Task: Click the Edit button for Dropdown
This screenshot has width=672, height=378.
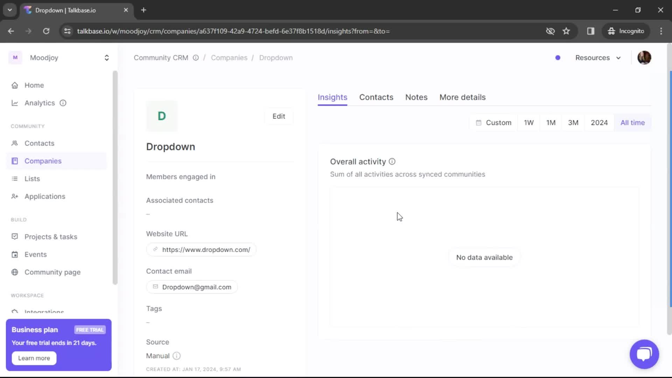Action: tap(279, 116)
